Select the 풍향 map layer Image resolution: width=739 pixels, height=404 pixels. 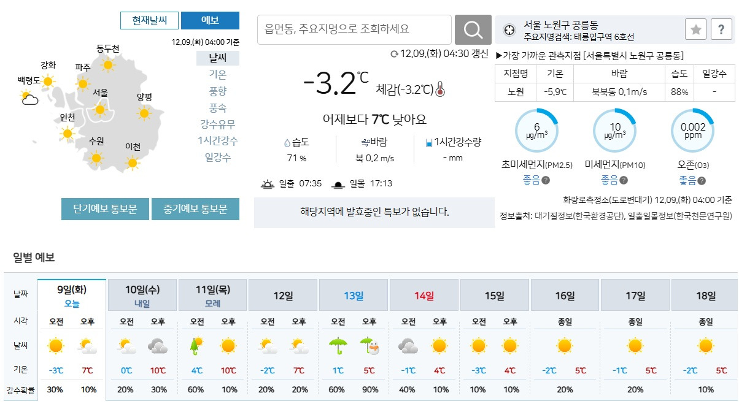click(x=218, y=91)
